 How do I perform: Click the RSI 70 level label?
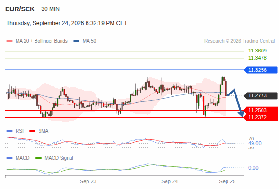(x=251, y=139)
